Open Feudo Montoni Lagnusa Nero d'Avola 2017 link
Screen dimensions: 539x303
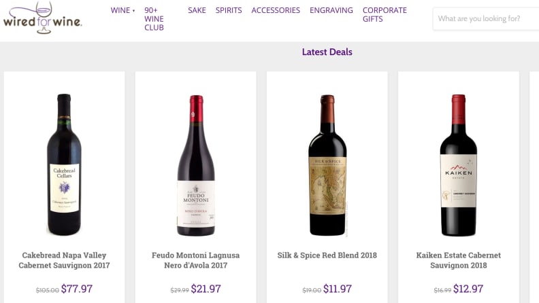click(x=195, y=260)
